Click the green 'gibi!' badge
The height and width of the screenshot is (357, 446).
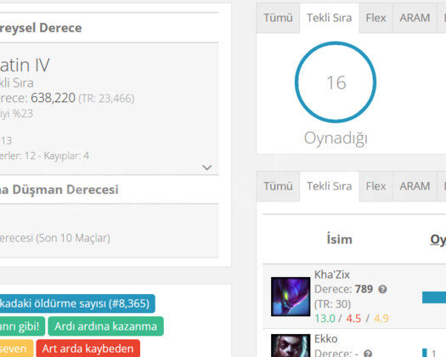click(x=22, y=326)
